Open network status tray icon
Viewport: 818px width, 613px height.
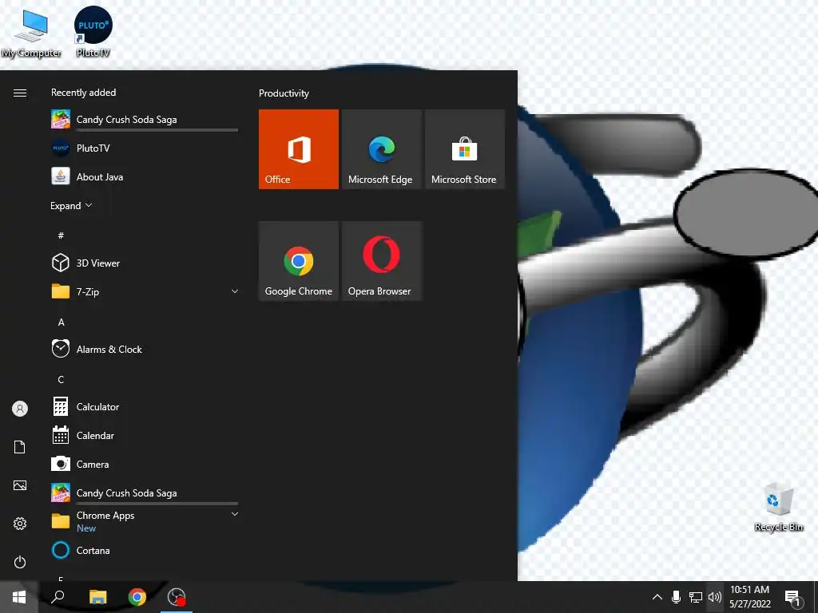pos(696,597)
